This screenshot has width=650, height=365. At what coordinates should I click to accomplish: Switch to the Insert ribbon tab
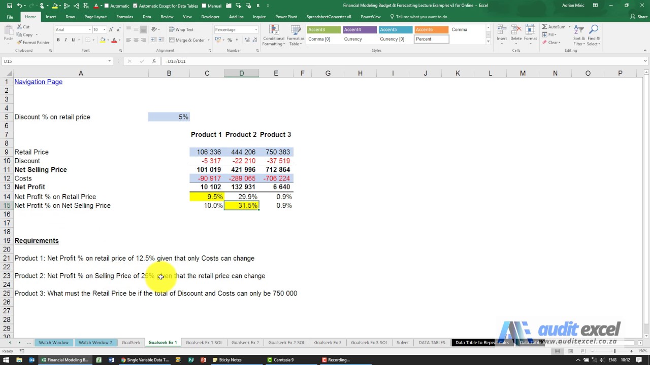click(x=51, y=17)
